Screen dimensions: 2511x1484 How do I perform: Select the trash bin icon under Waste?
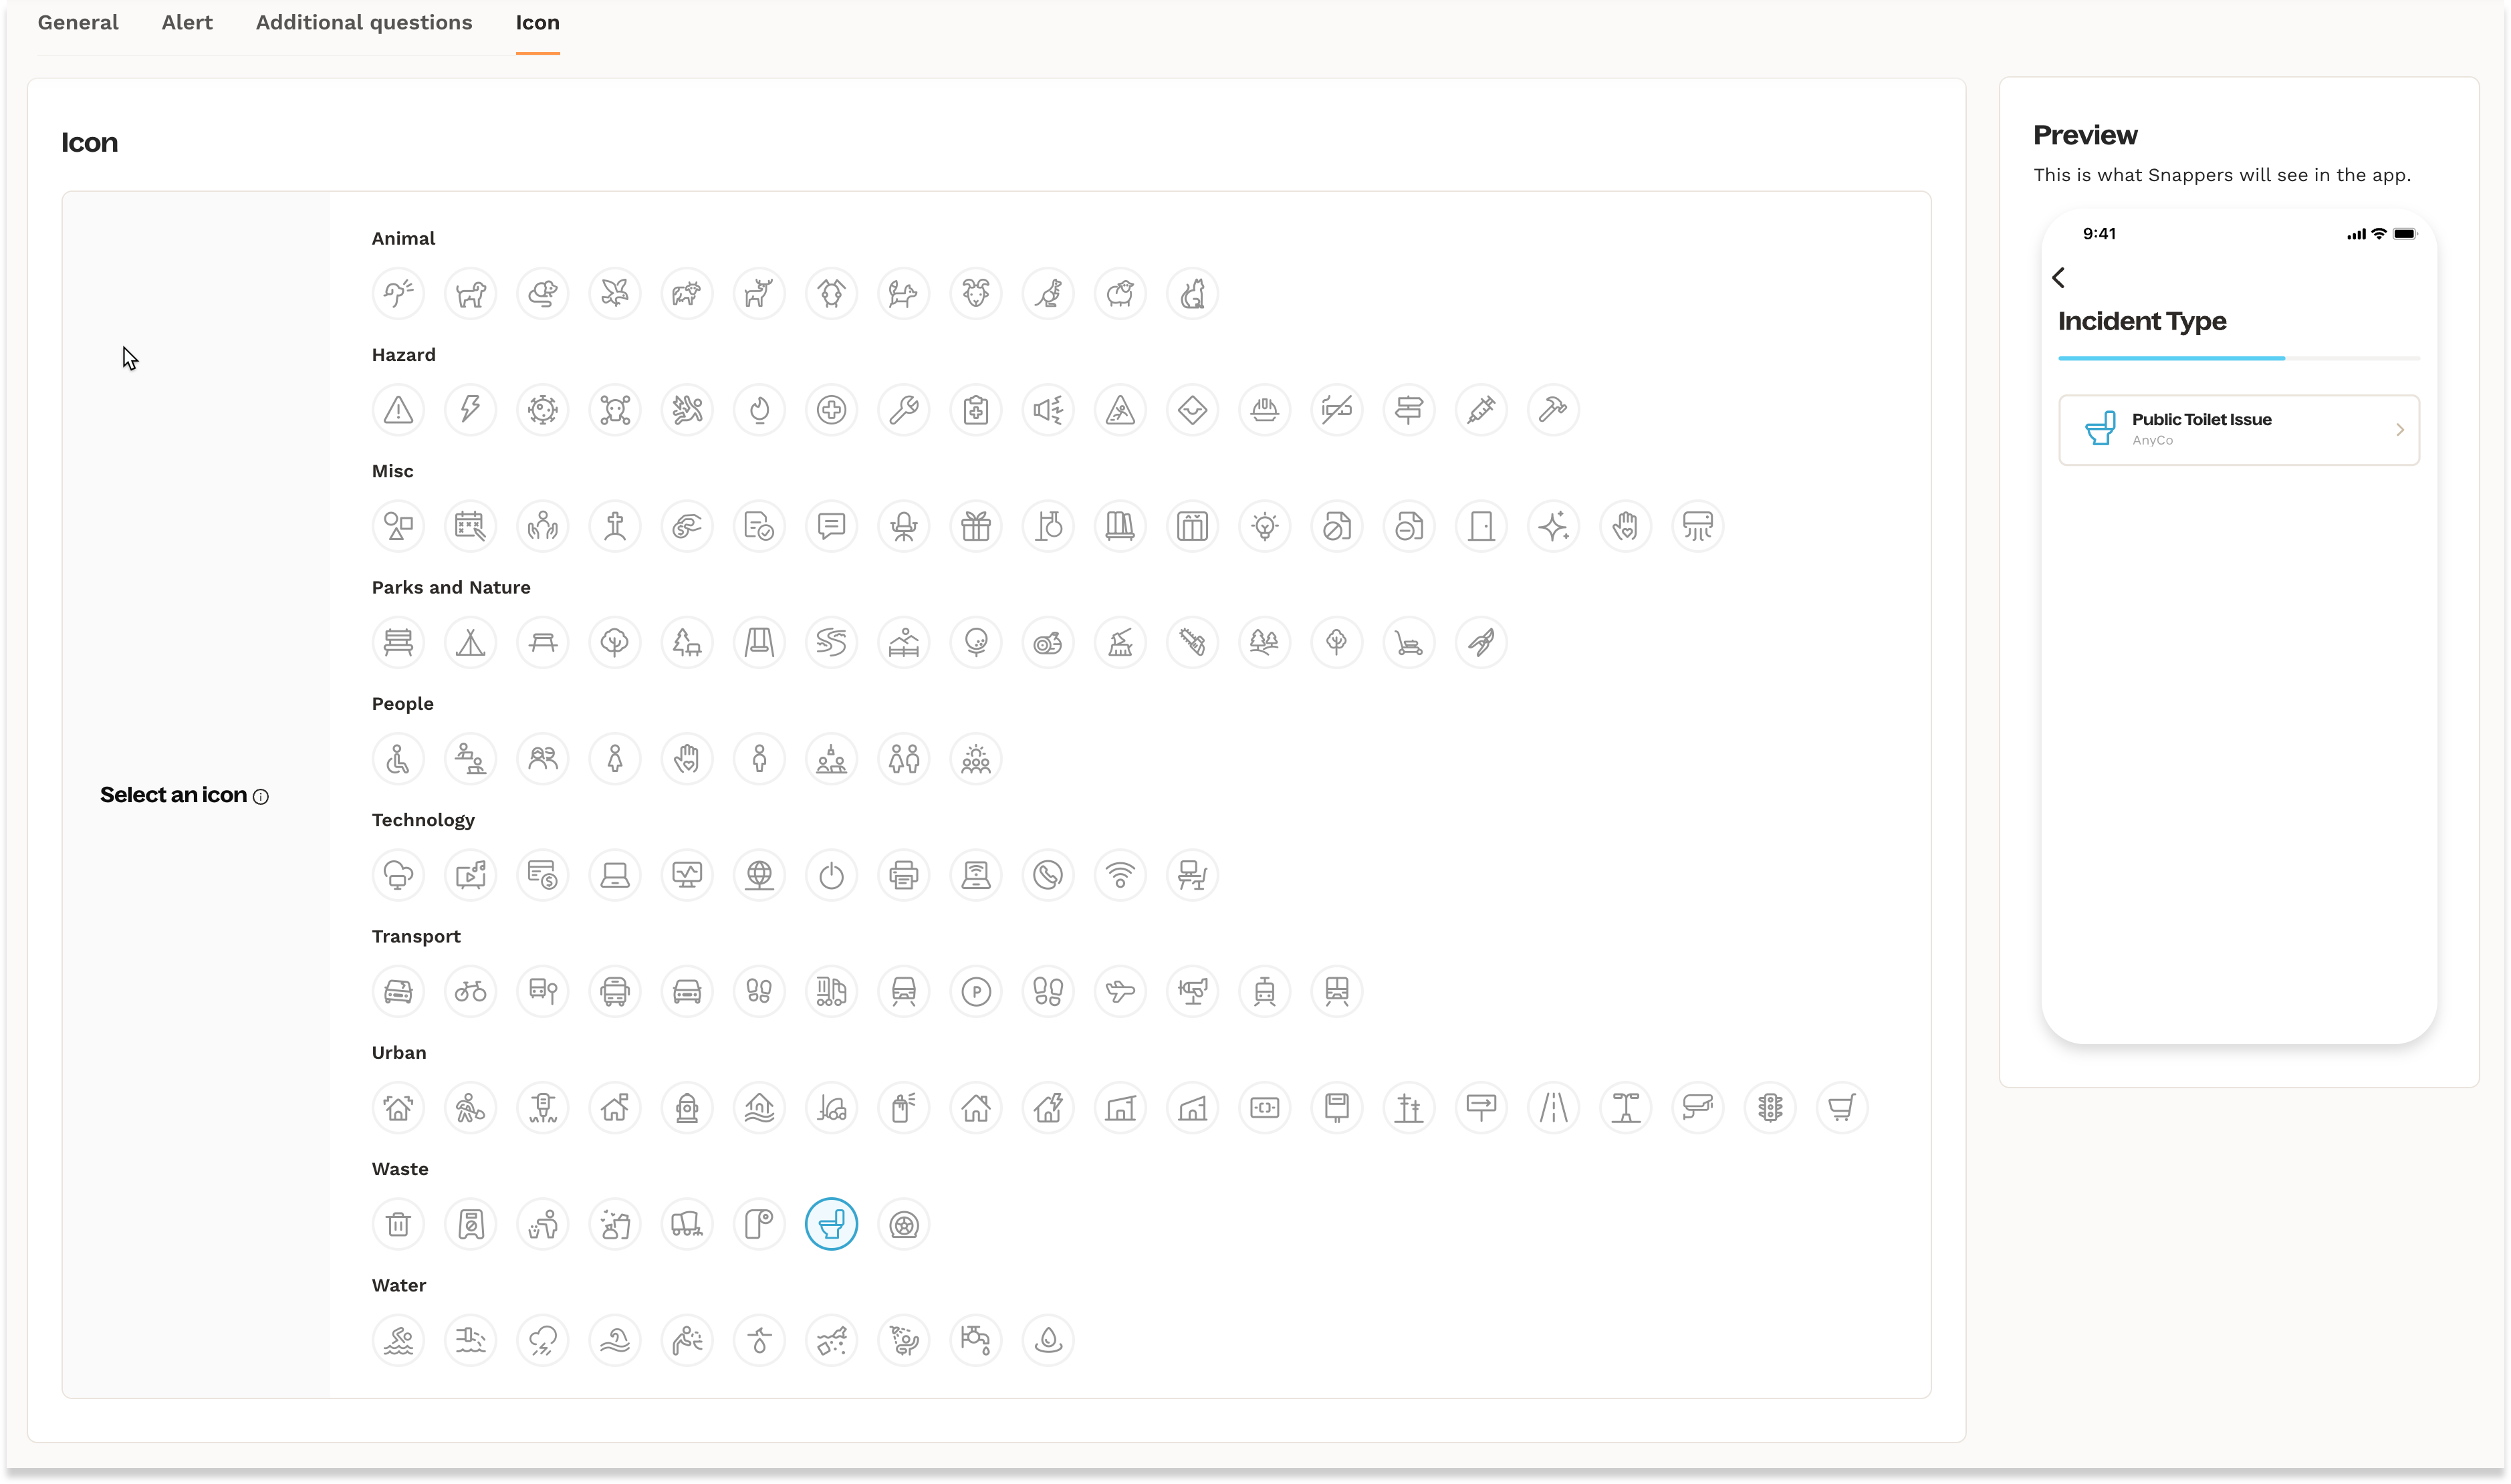(x=398, y=1224)
